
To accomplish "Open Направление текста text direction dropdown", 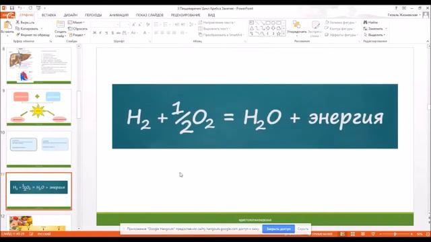I will 217,22.
